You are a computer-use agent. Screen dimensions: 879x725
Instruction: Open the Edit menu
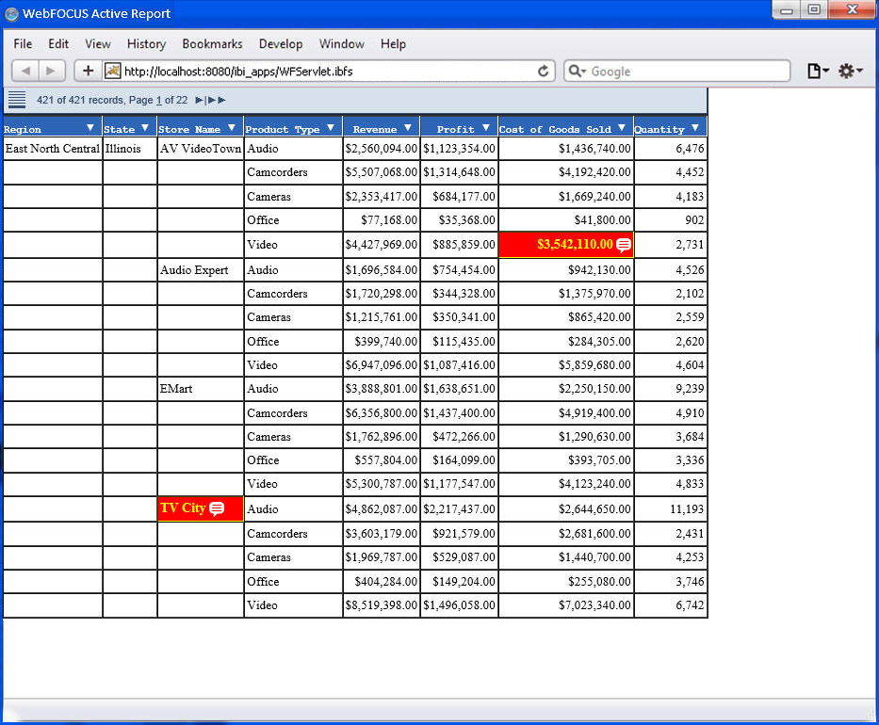click(58, 43)
